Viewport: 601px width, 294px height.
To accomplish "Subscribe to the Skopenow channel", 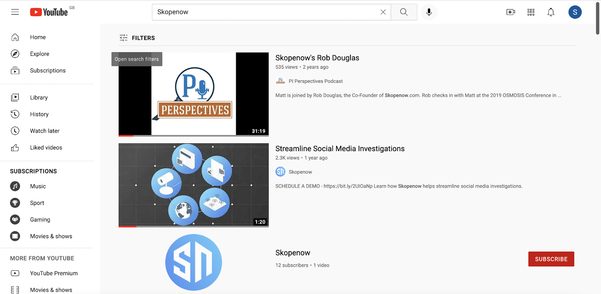I will (x=551, y=259).
